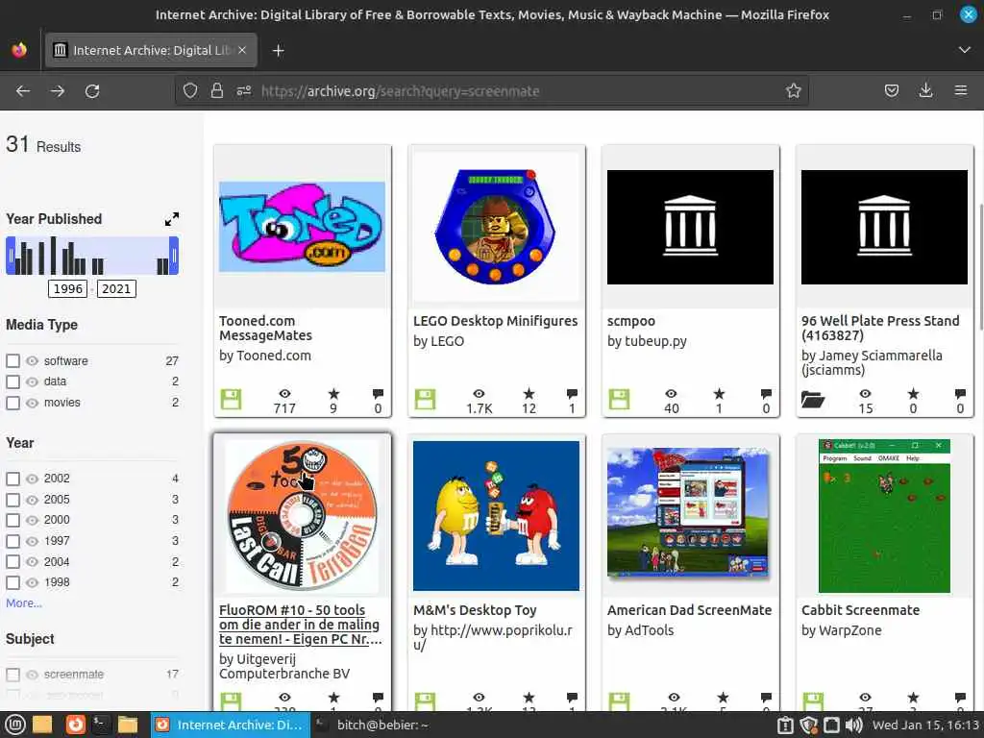Open the system start menu icon
This screenshot has height=738, width=984.
(15, 725)
